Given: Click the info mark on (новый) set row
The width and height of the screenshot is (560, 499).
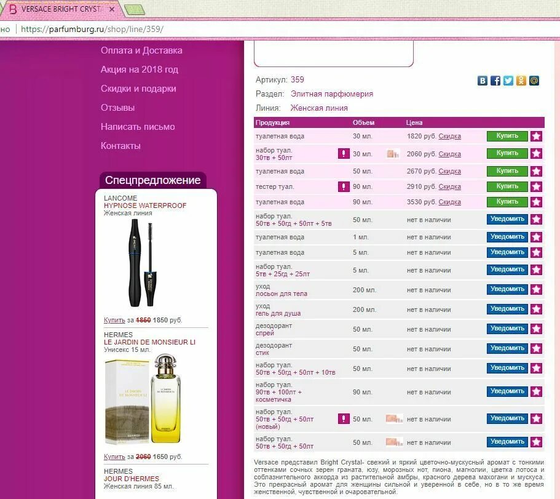Looking at the screenshot, I should pyautogui.click(x=344, y=418).
